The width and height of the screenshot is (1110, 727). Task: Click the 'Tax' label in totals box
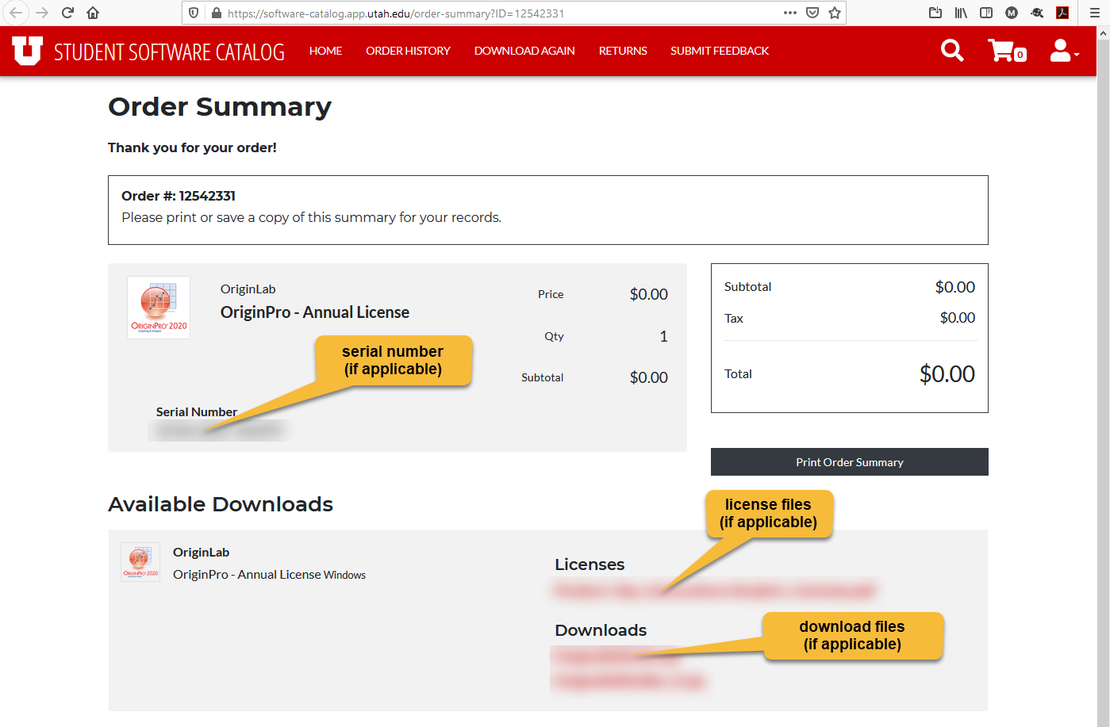[x=734, y=319]
